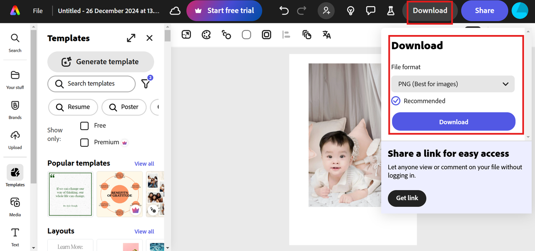535x251 pixels.
Task: Select the baby photo on the canvas
Action: click(345, 135)
